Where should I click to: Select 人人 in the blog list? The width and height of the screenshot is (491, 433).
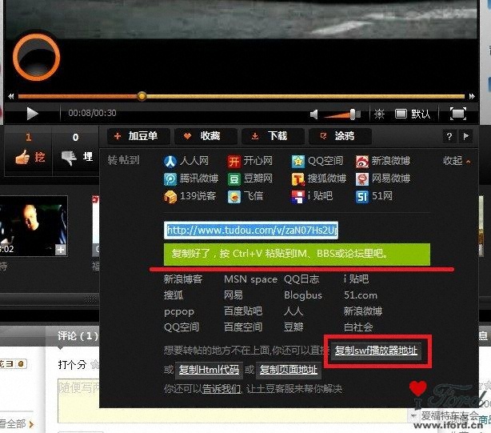tap(293, 311)
